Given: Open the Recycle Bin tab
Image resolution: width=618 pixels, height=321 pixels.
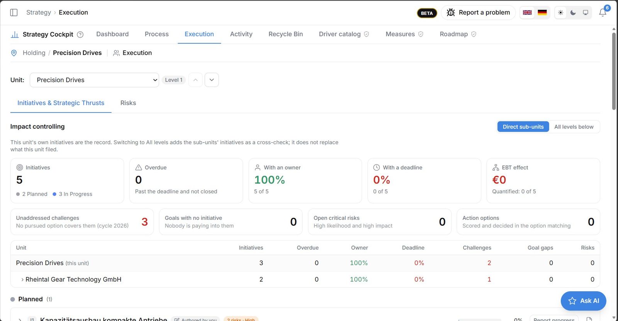Looking at the screenshot, I should [286, 34].
